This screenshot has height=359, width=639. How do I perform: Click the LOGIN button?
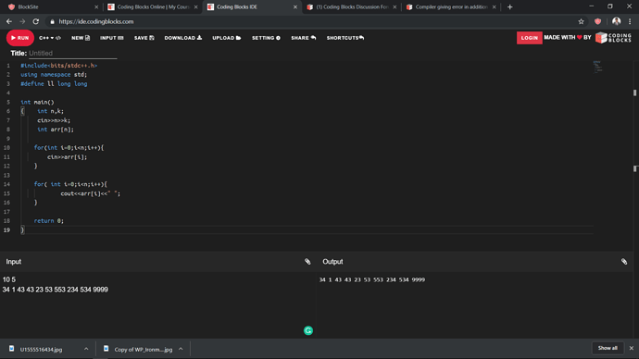[529, 38]
